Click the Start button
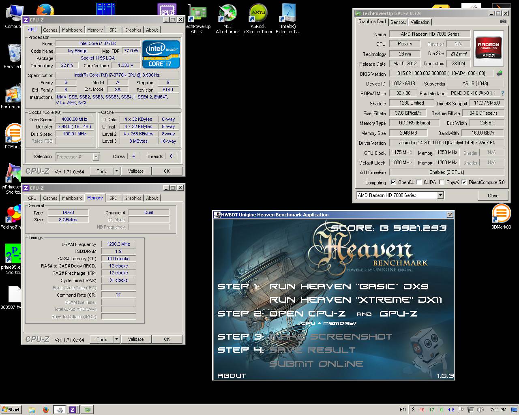 click(x=11, y=410)
